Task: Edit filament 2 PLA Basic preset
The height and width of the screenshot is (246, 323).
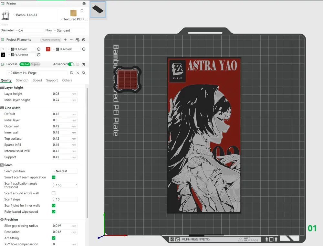Action: [84, 49]
